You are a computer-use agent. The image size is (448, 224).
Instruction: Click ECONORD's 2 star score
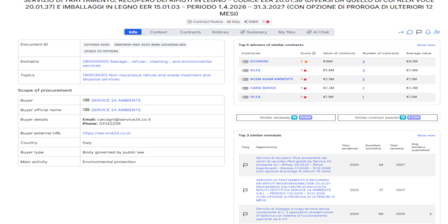(304, 62)
